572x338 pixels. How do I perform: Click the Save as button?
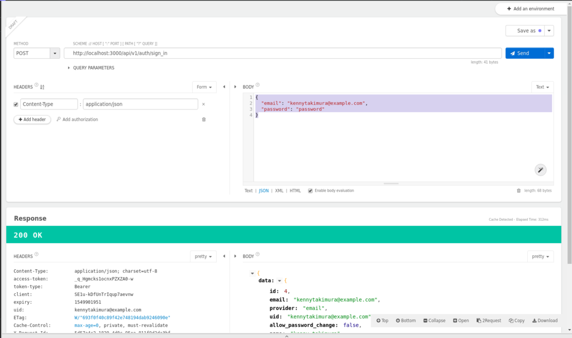pyautogui.click(x=525, y=31)
